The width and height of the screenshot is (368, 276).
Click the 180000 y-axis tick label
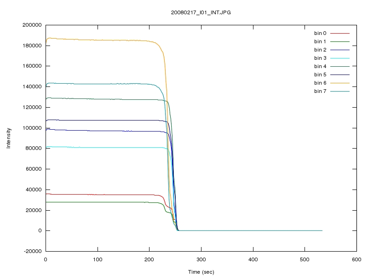[x=32, y=46]
